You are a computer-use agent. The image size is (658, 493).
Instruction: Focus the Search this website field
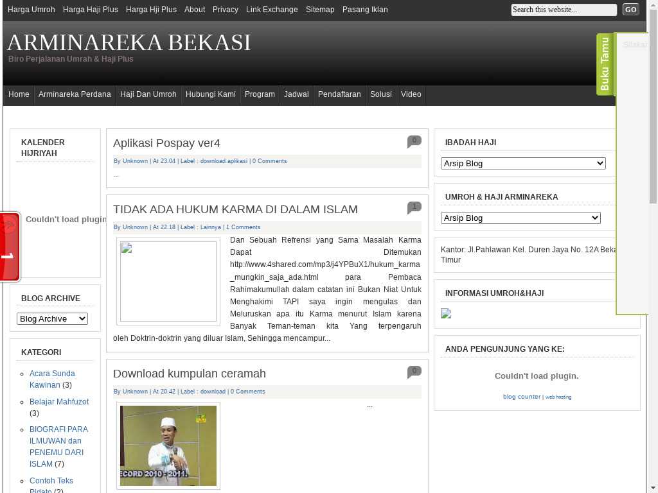564,10
